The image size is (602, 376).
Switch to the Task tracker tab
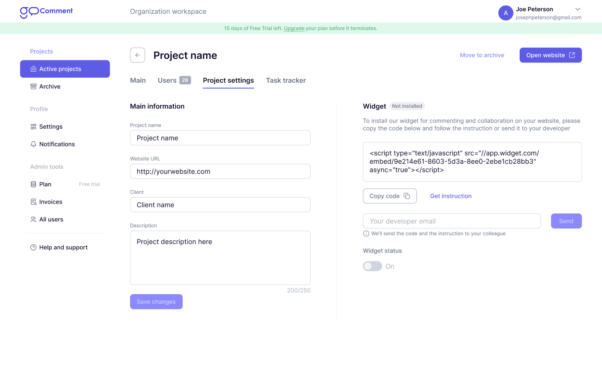286,80
